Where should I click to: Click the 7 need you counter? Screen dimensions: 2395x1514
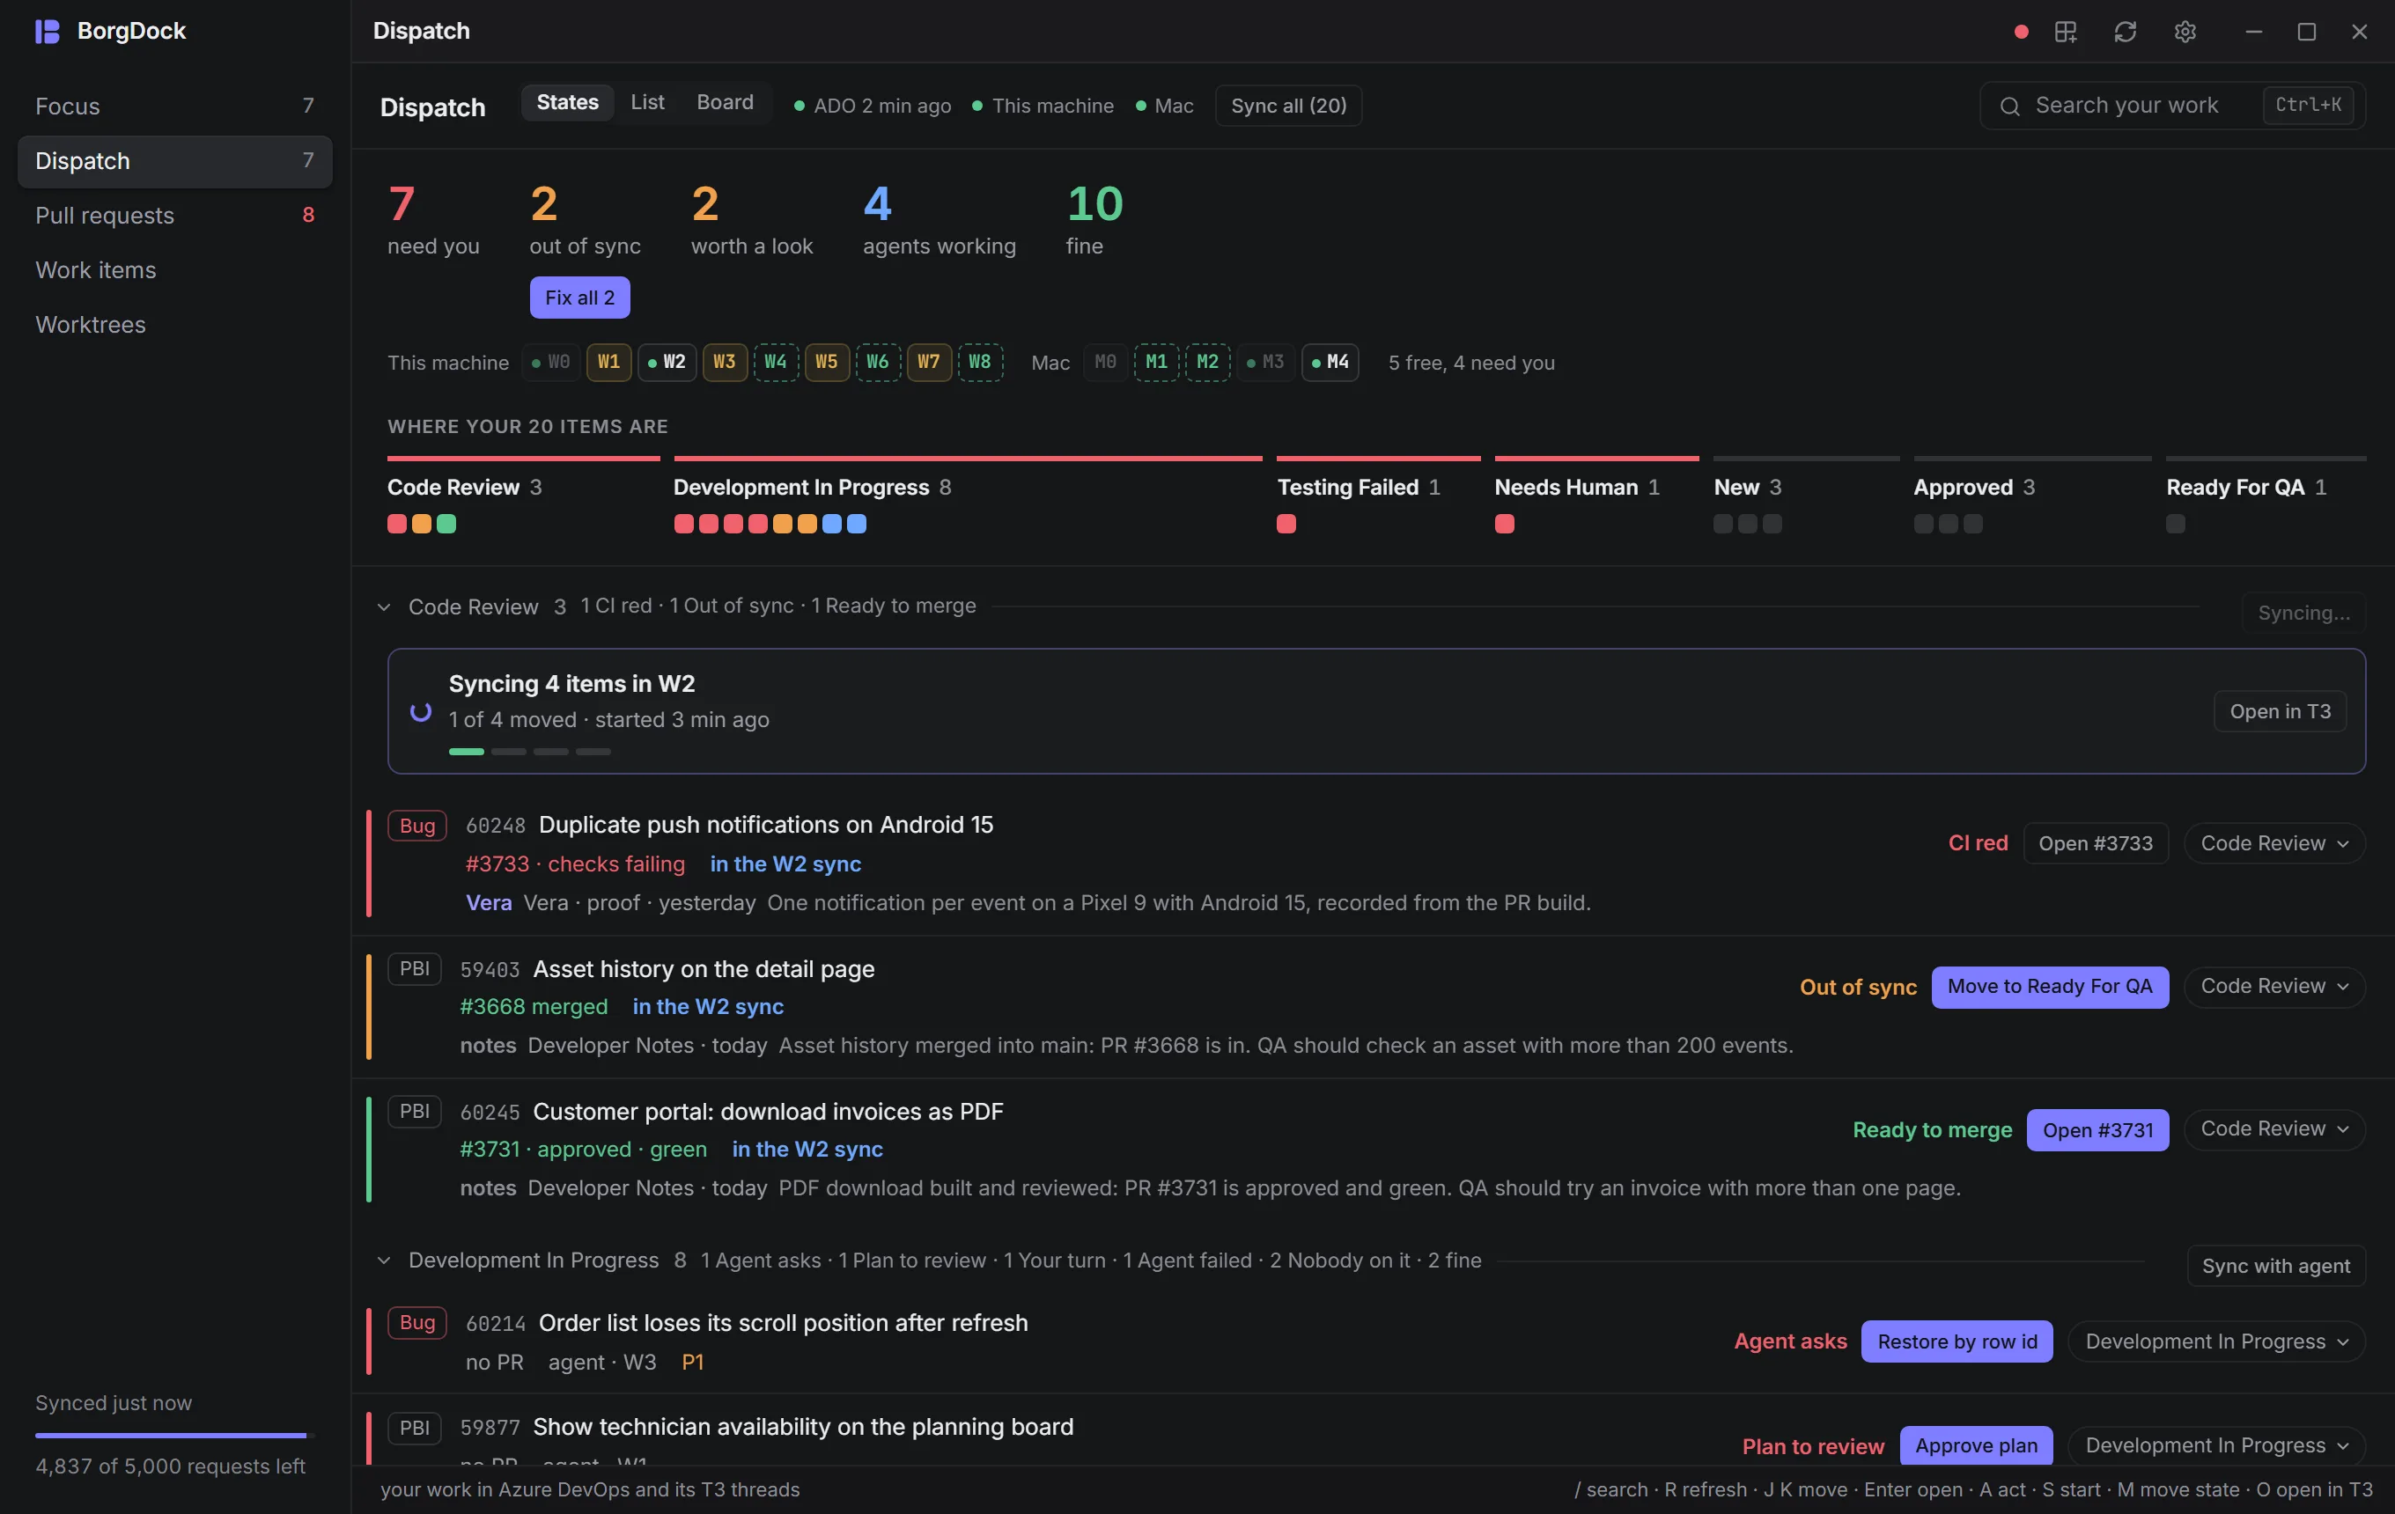[433, 220]
